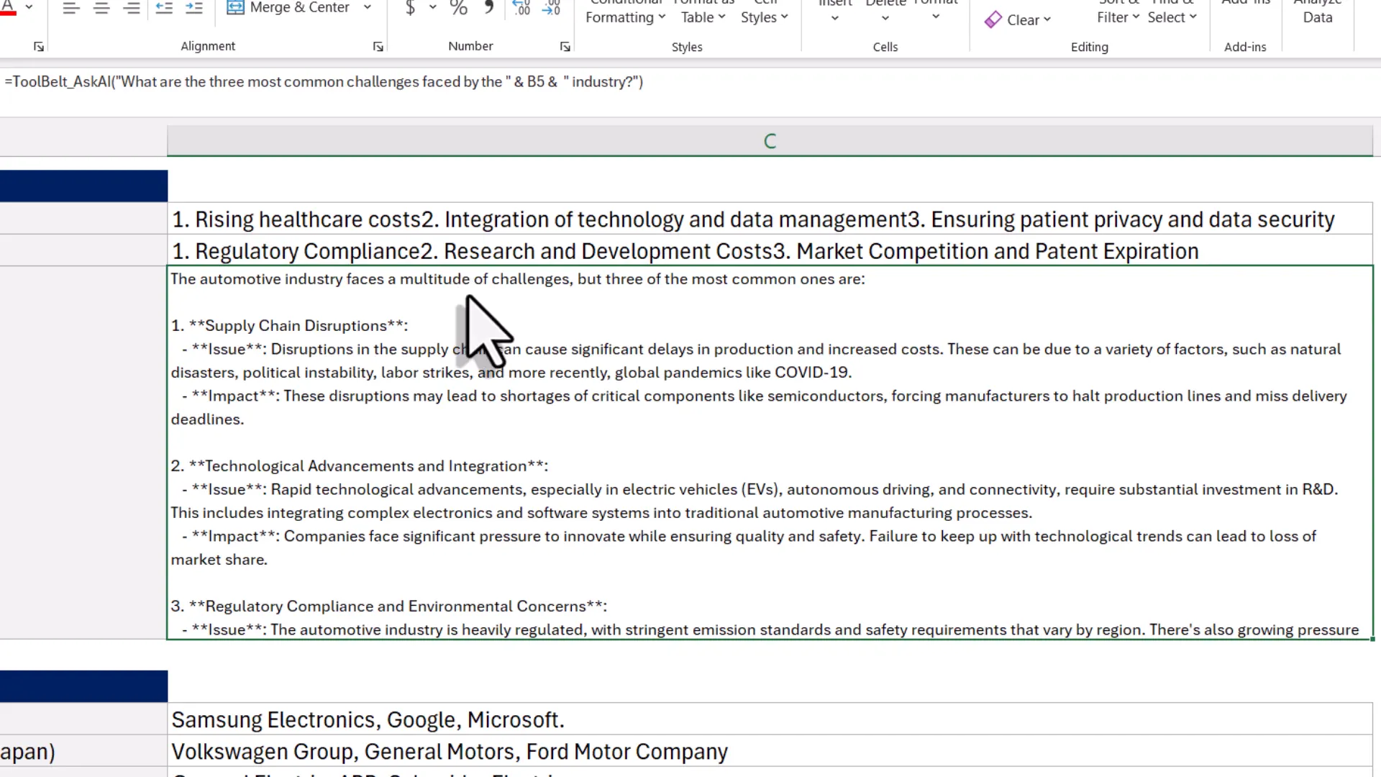1381x777 pixels.
Task: Click Decrease Decimal icon
Action: pyautogui.click(x=552, y=8)
